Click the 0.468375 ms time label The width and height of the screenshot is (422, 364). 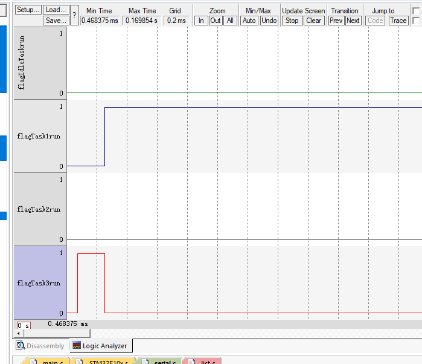coord(68,323)
